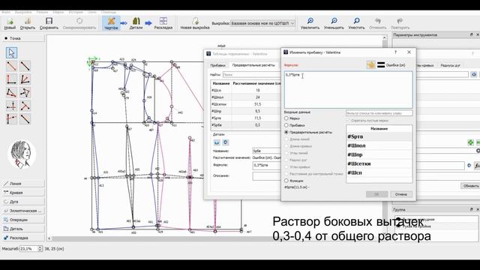Expand the Кривая toolbox section
This screenshot has height=270, width=480.
pyautogui.click(x=23, y=193)
